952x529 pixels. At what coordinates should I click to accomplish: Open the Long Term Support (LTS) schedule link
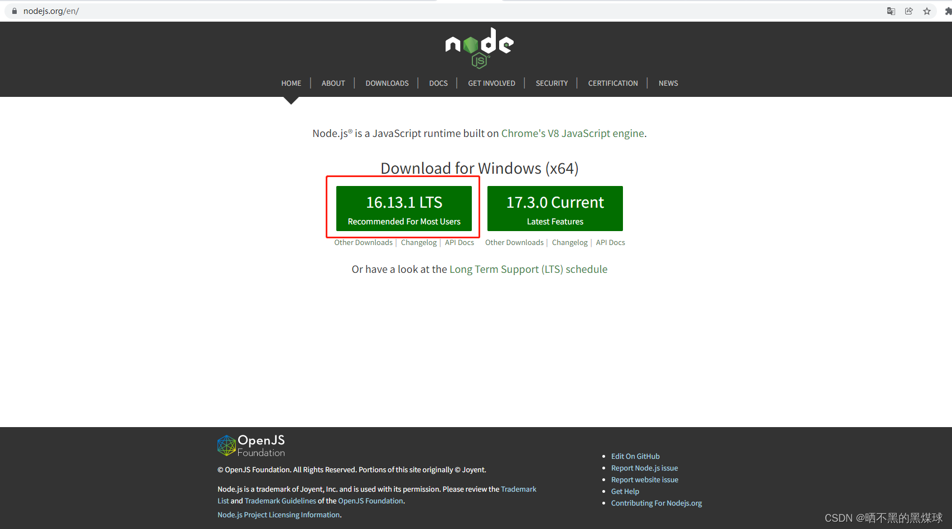[x=528, y=270]
